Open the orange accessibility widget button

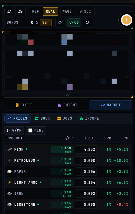tap(126, 20)
